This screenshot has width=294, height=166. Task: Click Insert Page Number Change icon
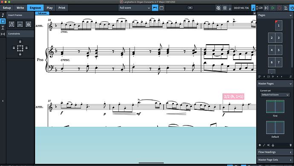tap(264, 77)
